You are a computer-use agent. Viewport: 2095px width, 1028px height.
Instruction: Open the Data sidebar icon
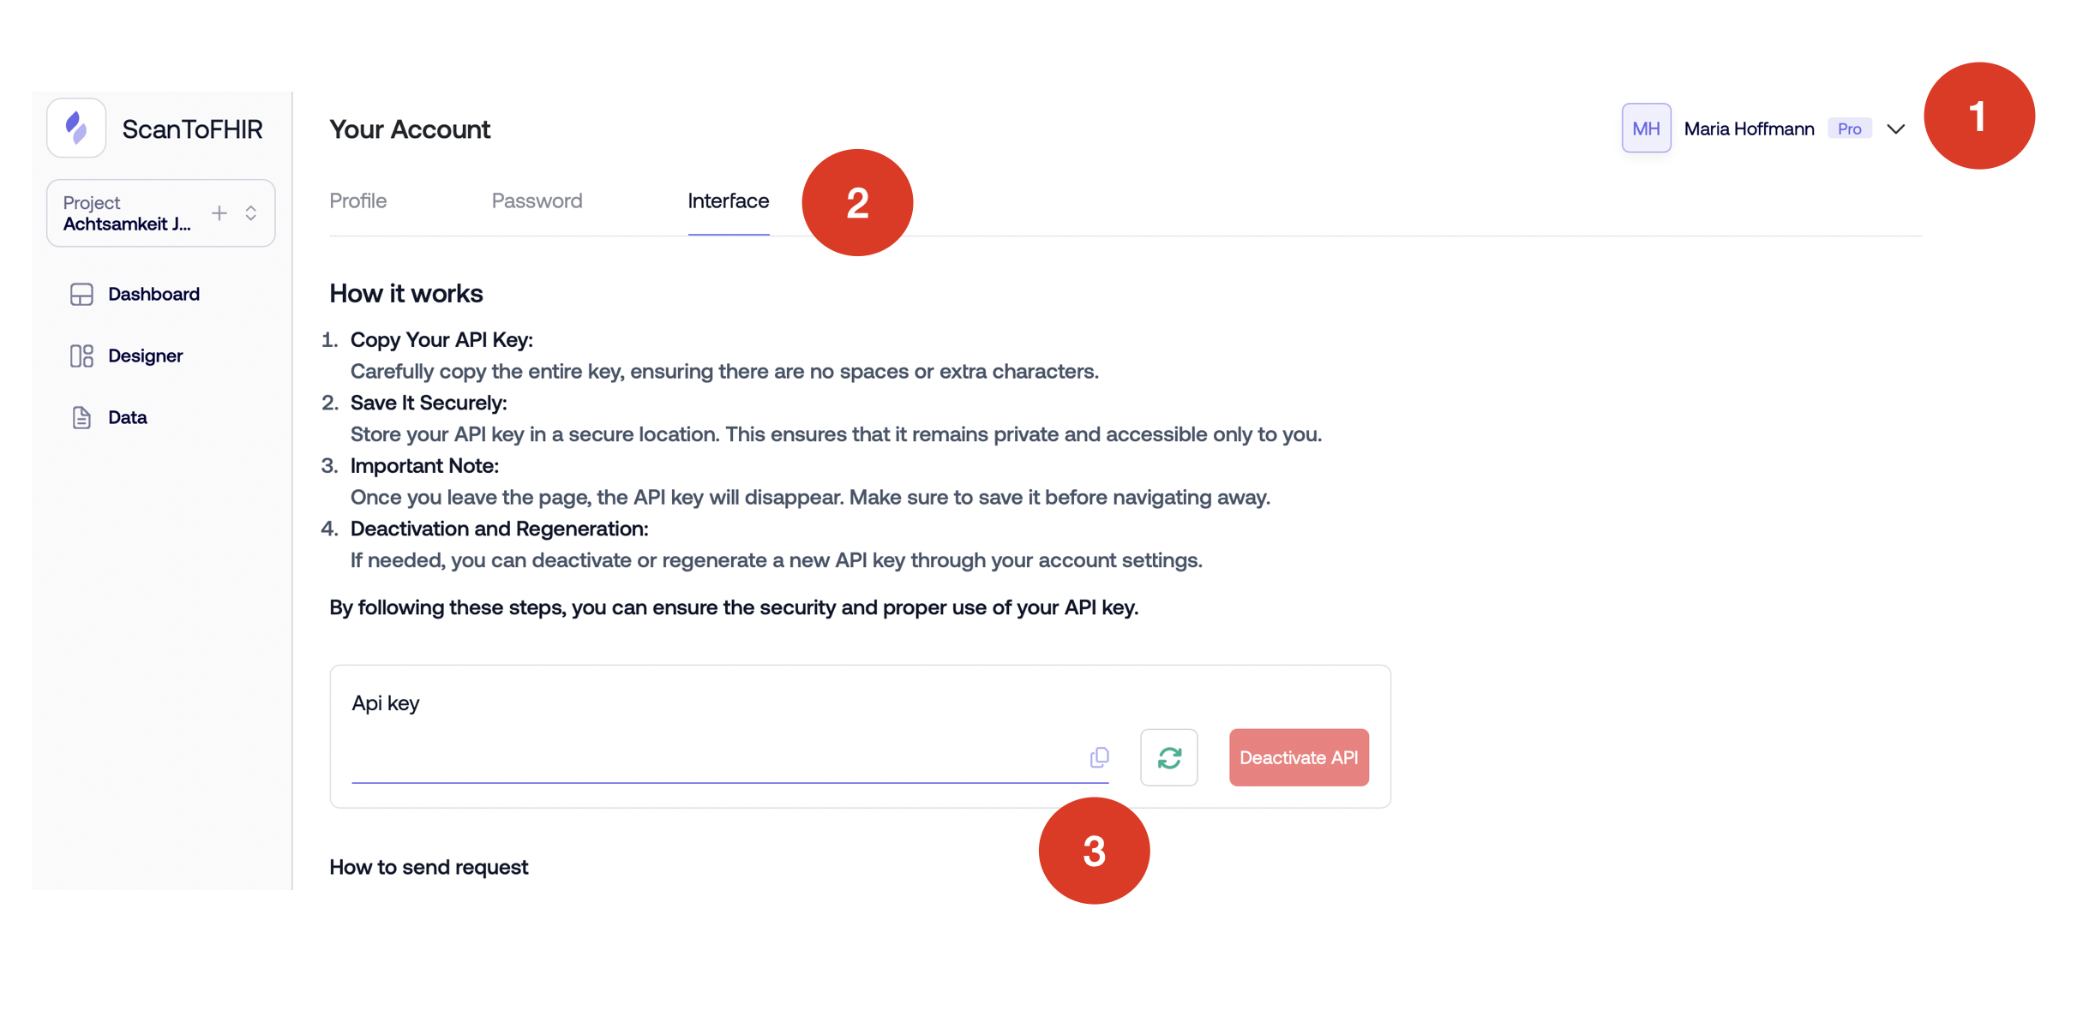81,417
